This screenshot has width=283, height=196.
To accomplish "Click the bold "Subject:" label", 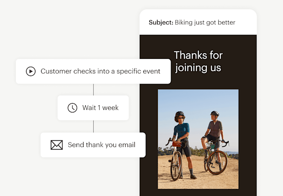I will (161, 23).
